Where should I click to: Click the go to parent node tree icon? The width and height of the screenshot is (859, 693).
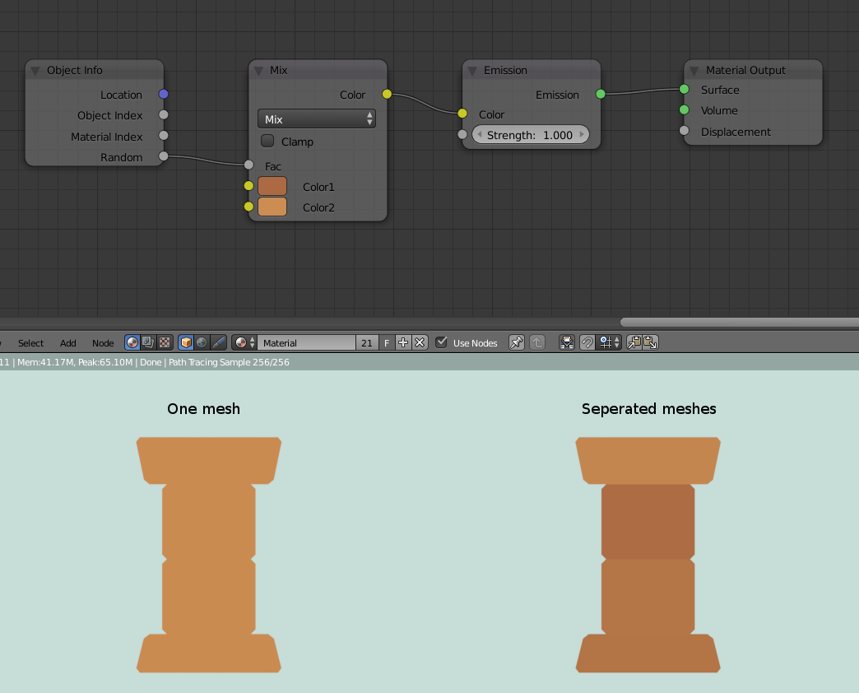coord(537,343)
